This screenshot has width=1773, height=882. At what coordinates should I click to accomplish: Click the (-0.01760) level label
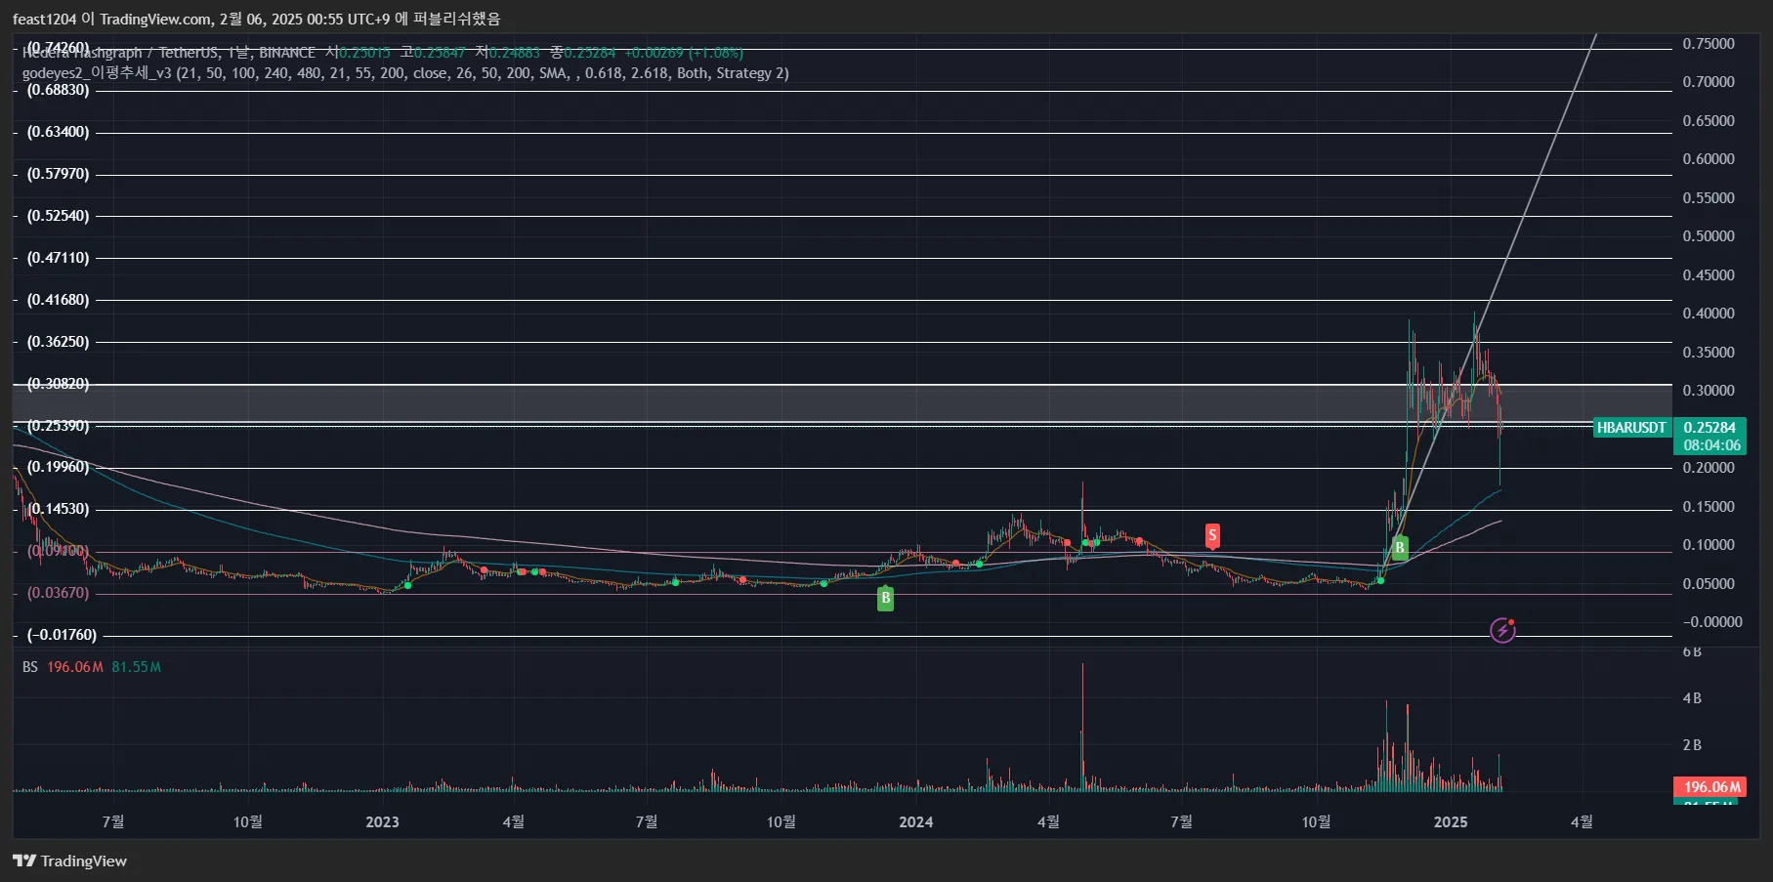[x=62, y=635]
